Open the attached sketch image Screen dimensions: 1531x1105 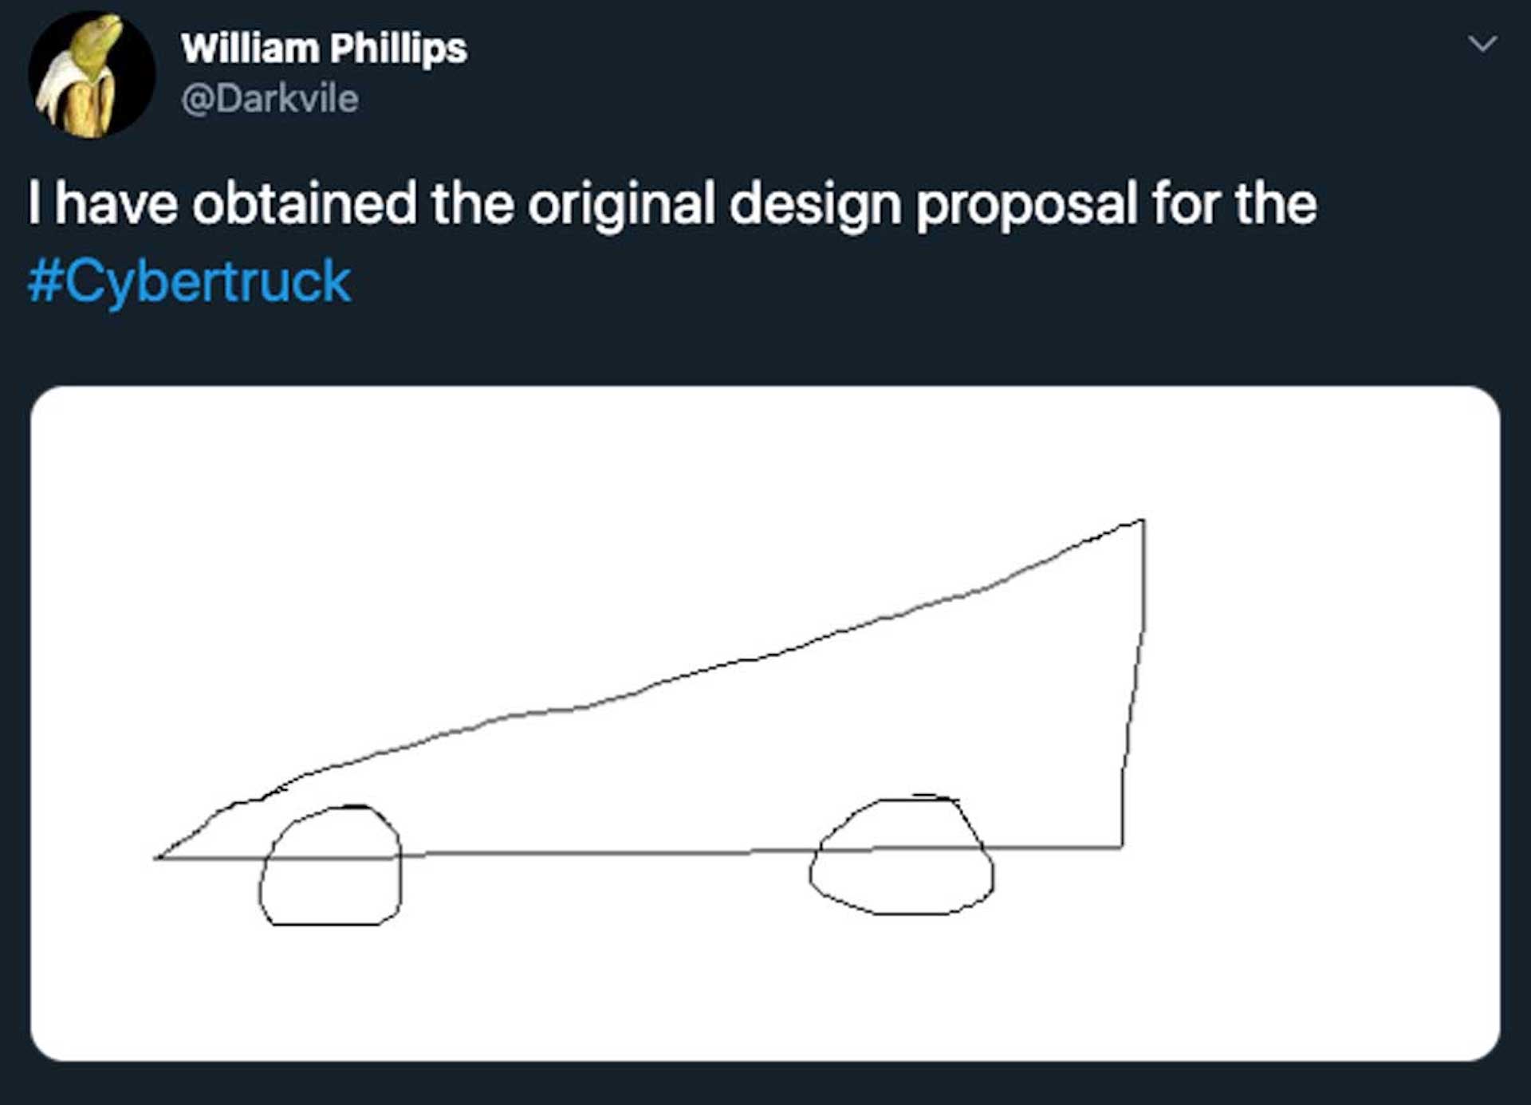(x=765, y=723)
